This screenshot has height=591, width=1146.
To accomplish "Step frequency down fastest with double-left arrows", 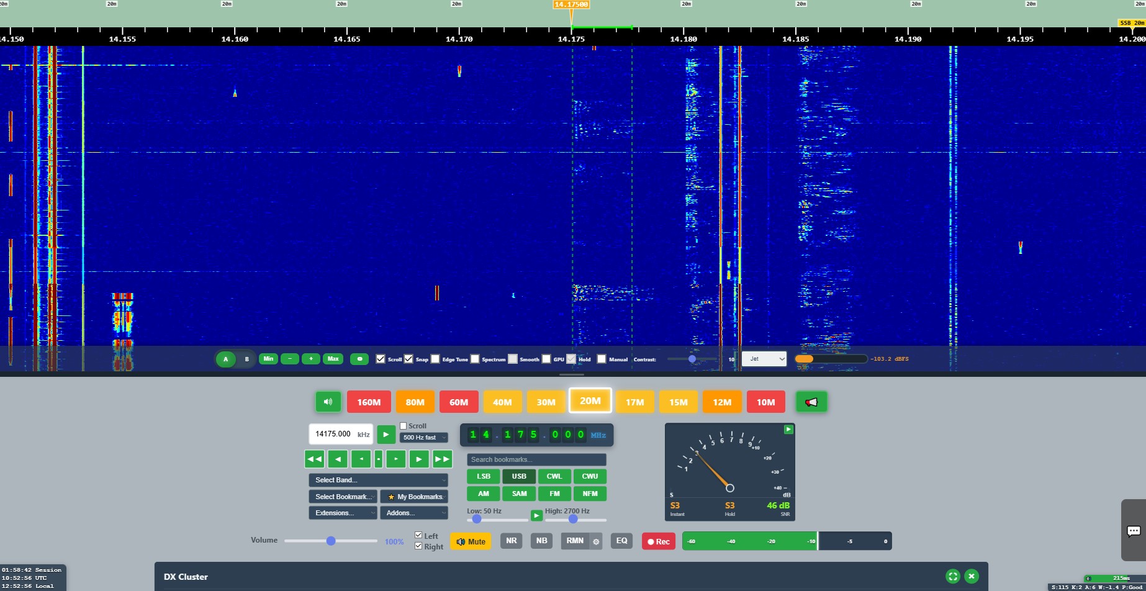I will click(x=314, y=459).
